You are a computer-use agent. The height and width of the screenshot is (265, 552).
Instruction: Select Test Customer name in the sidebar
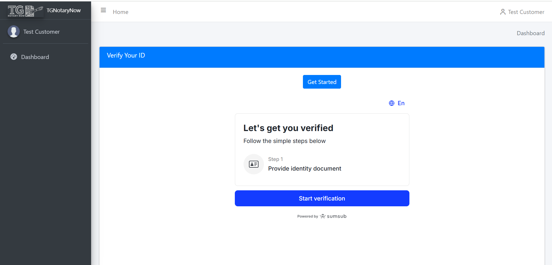point(41,32)
